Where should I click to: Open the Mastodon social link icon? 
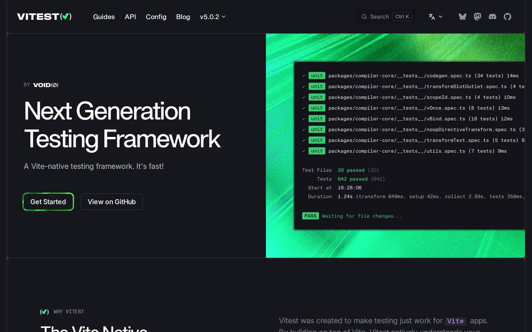478,17
